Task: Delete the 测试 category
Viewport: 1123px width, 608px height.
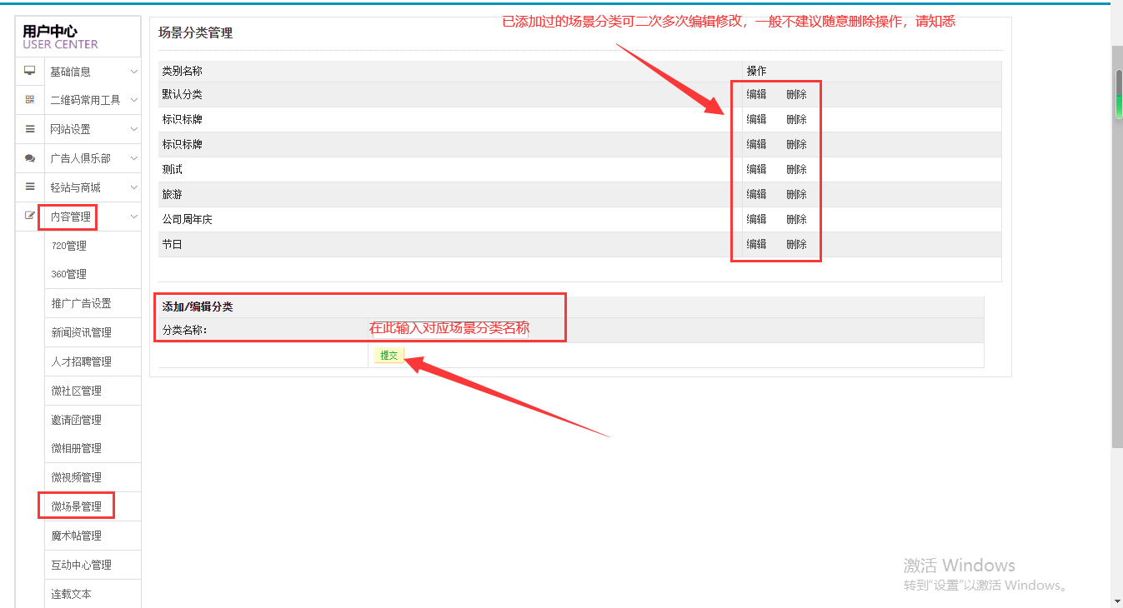Action: click(x=796, y=169)
